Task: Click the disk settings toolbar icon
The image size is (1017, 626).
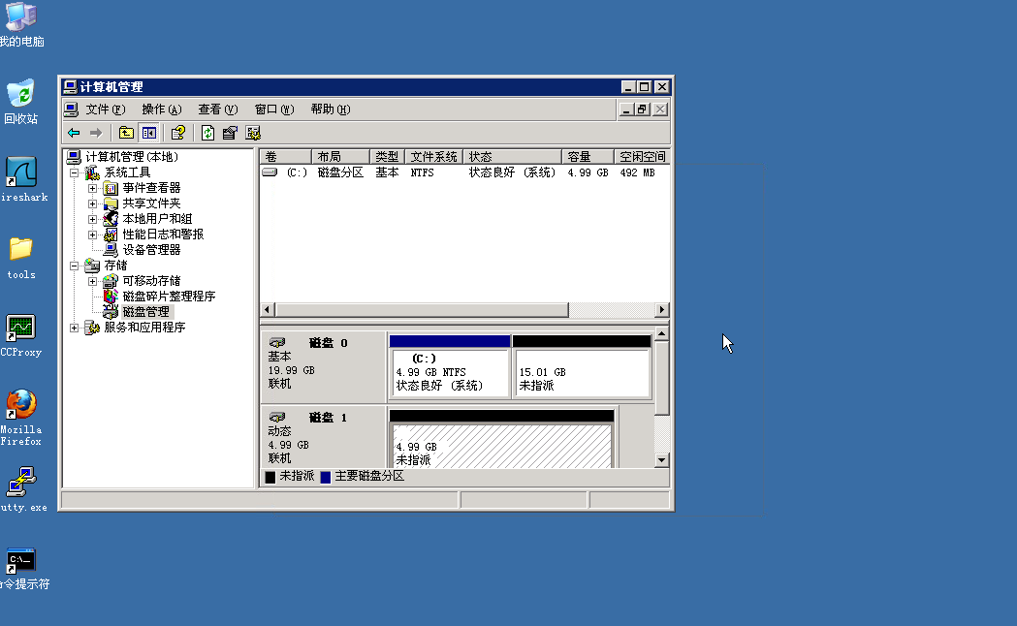Action: (x=253, y=133)
